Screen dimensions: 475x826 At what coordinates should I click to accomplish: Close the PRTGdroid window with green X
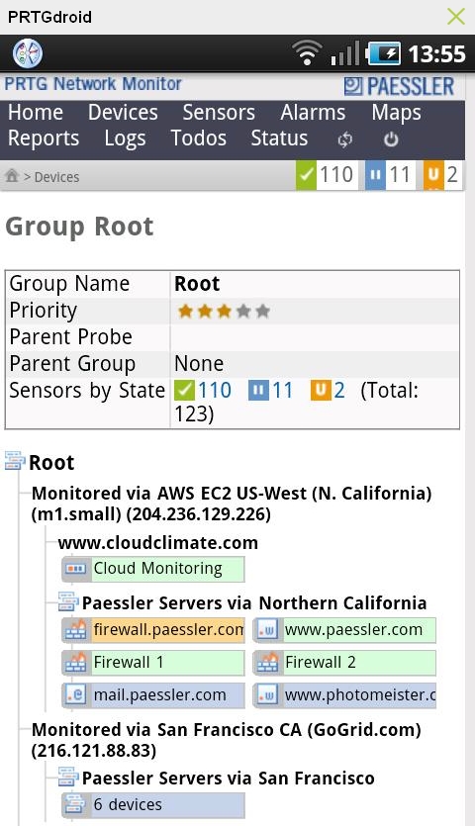tap(455, 17)
